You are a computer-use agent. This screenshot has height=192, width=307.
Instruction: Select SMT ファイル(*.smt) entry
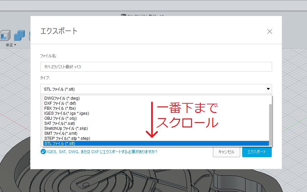156,133
